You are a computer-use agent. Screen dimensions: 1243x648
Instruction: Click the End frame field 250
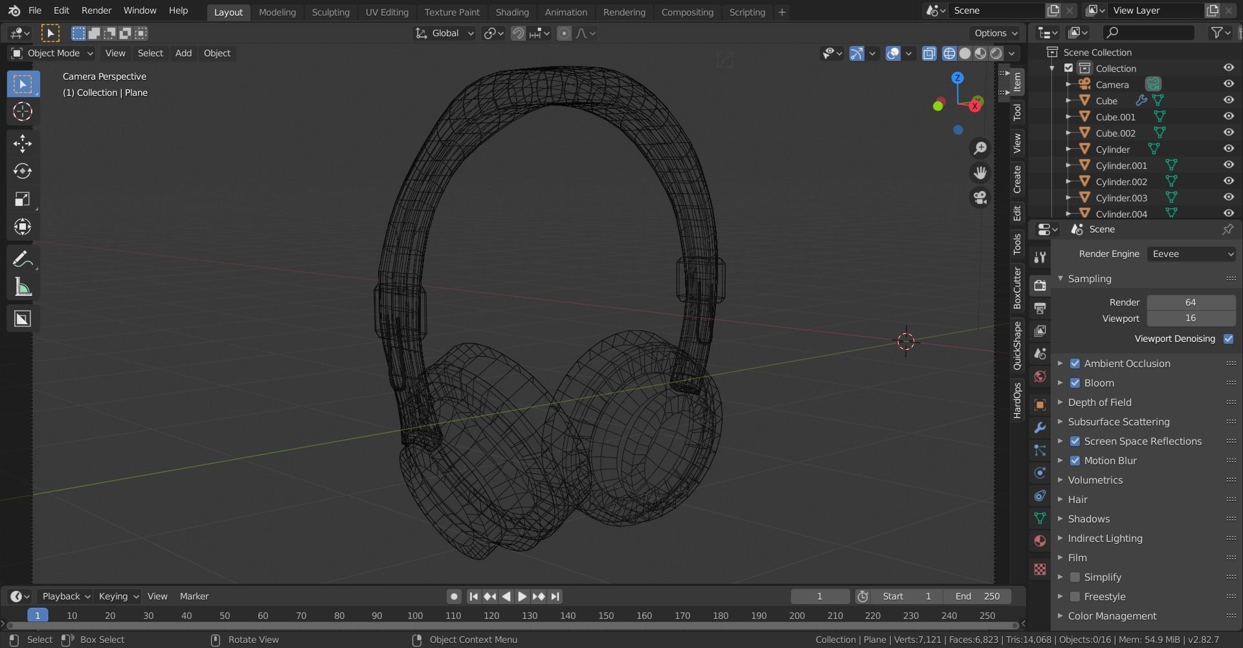click(977, 596)
